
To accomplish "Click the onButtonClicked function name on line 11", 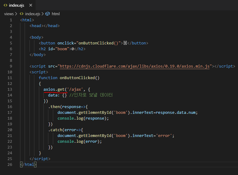I will click(77, 78).
